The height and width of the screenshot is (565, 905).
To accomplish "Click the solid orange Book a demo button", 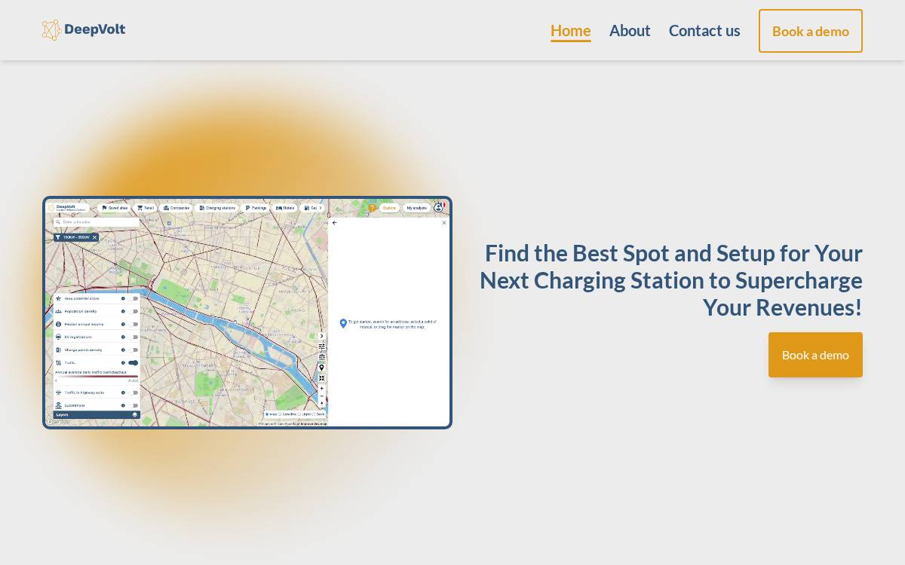I will tap(815, 355).
